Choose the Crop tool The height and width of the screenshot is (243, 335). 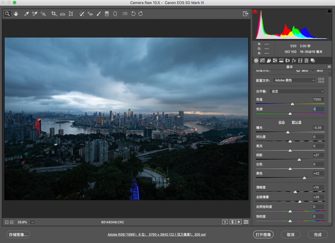(x=54, y=14)
